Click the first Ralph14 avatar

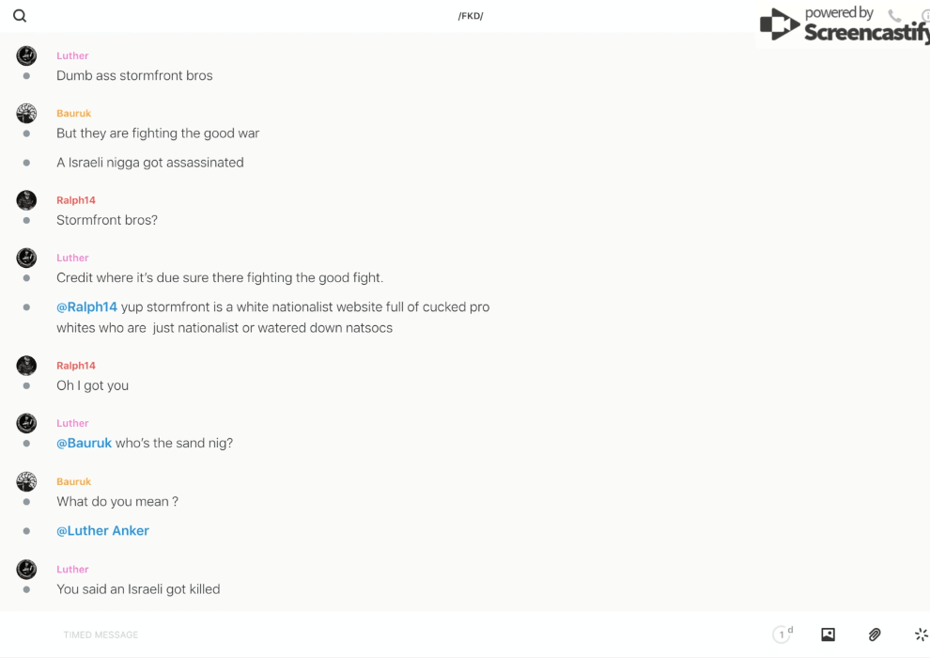[x=26, y=200]
